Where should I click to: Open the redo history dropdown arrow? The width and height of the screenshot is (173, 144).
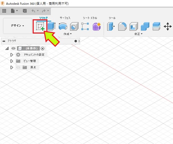click(48, 11)
